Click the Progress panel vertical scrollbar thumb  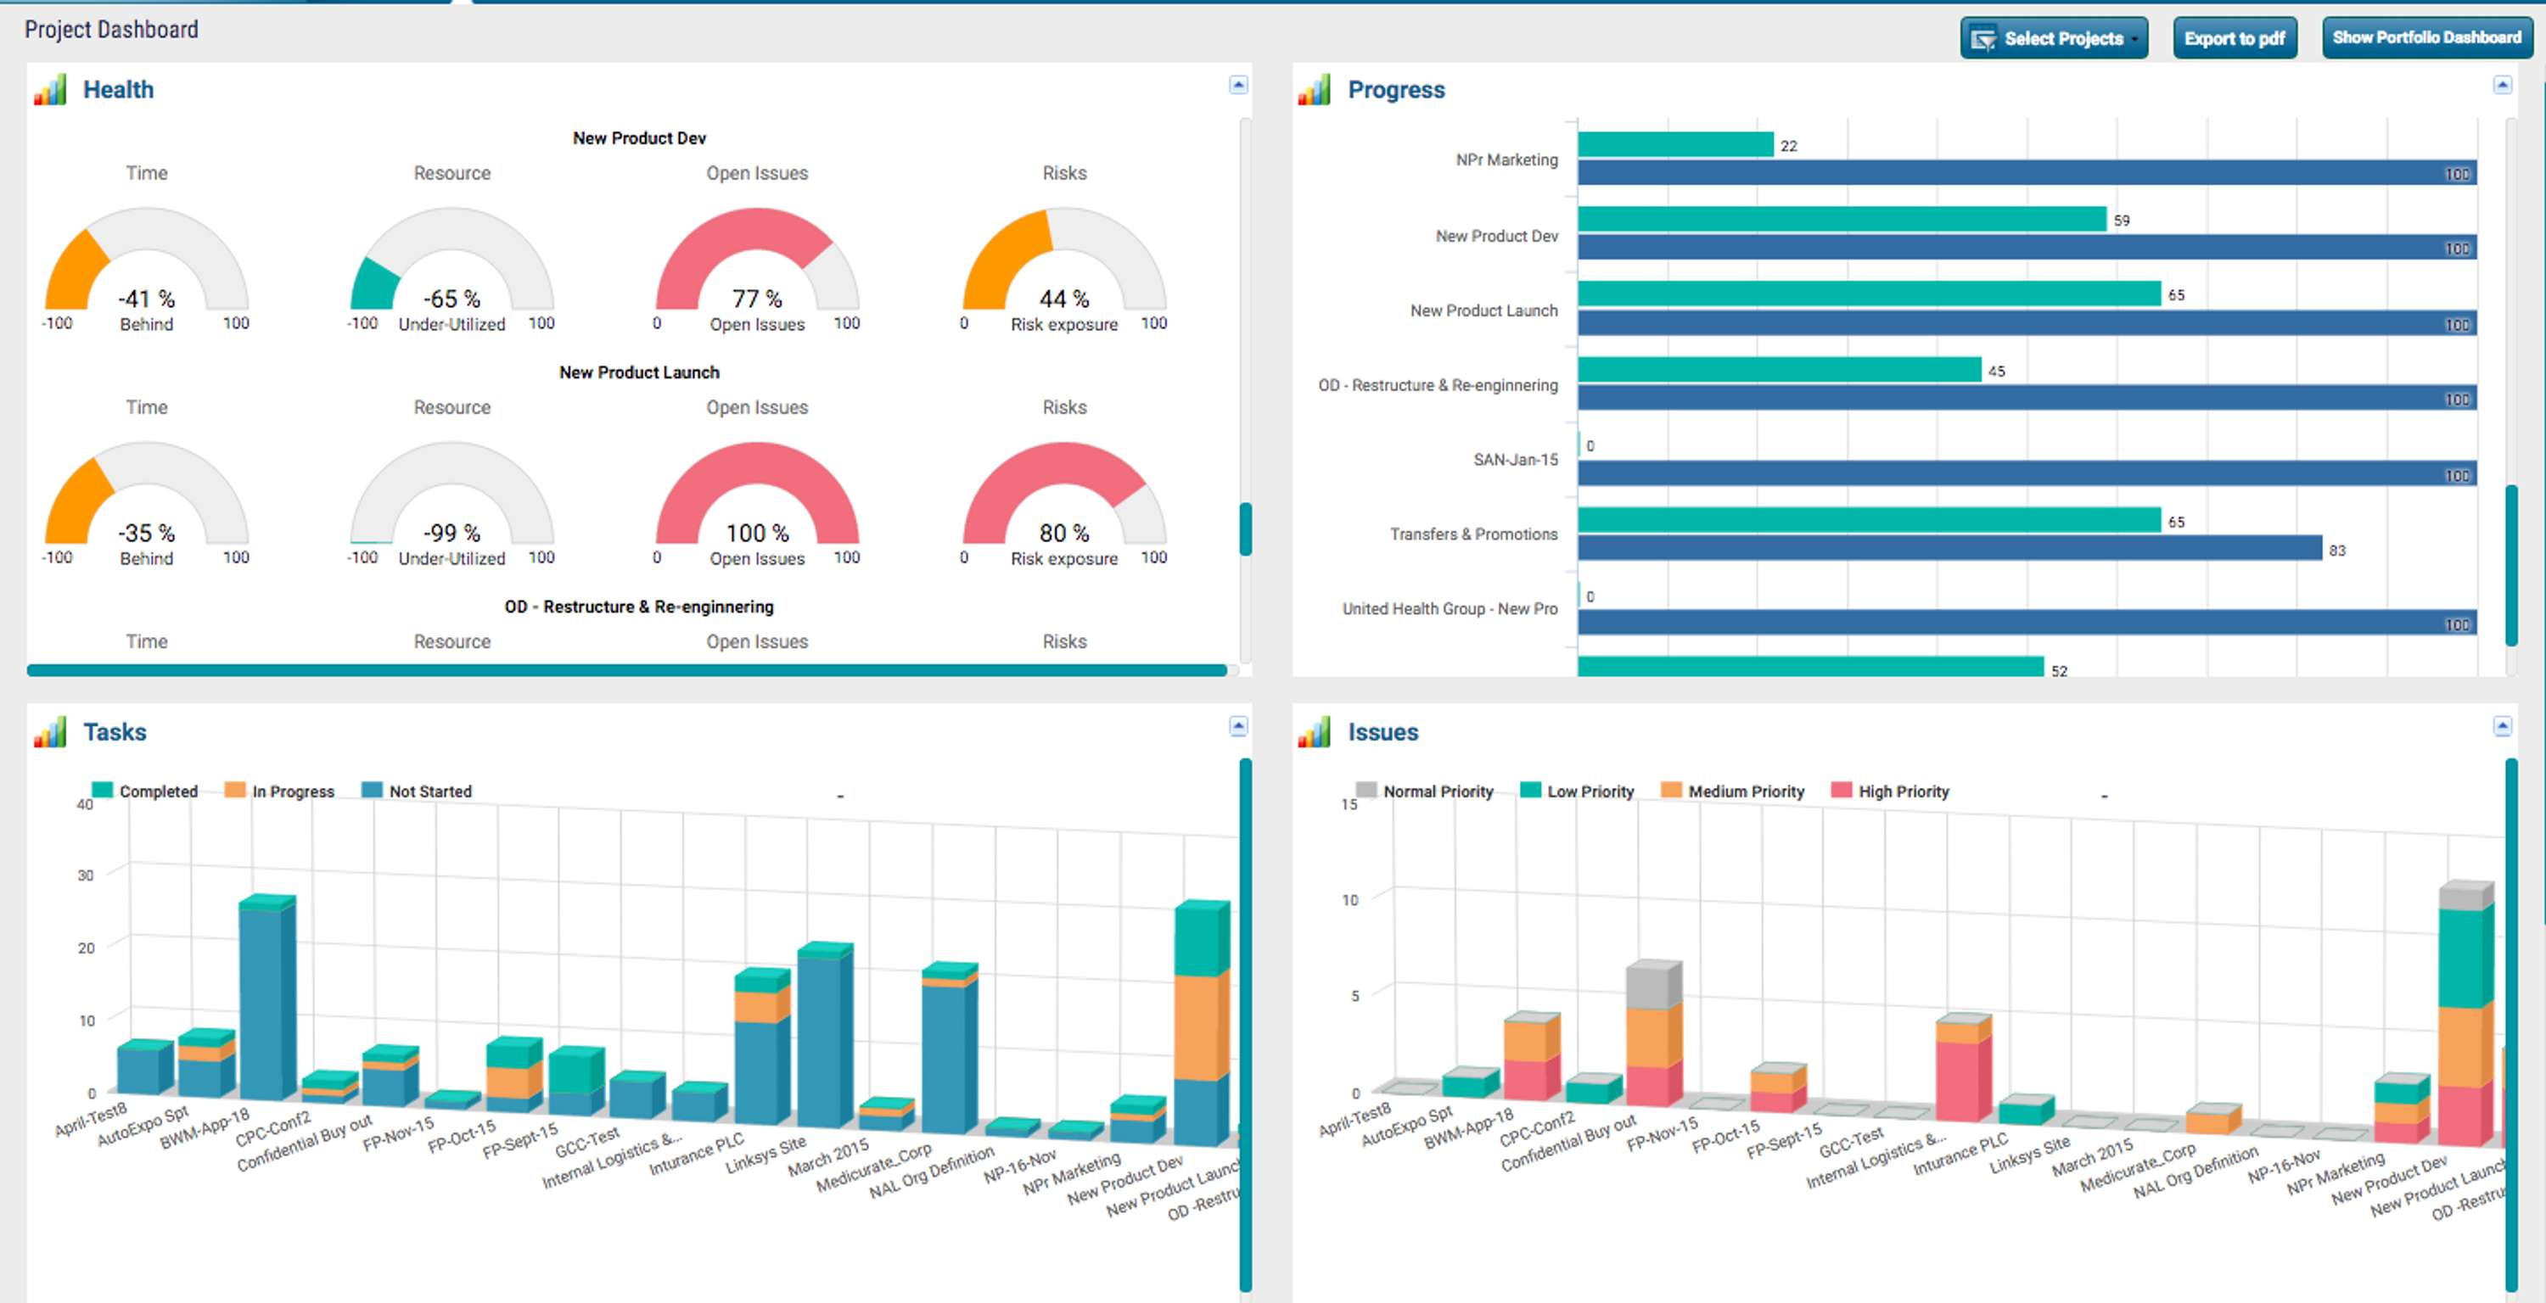click(2510, 565)
